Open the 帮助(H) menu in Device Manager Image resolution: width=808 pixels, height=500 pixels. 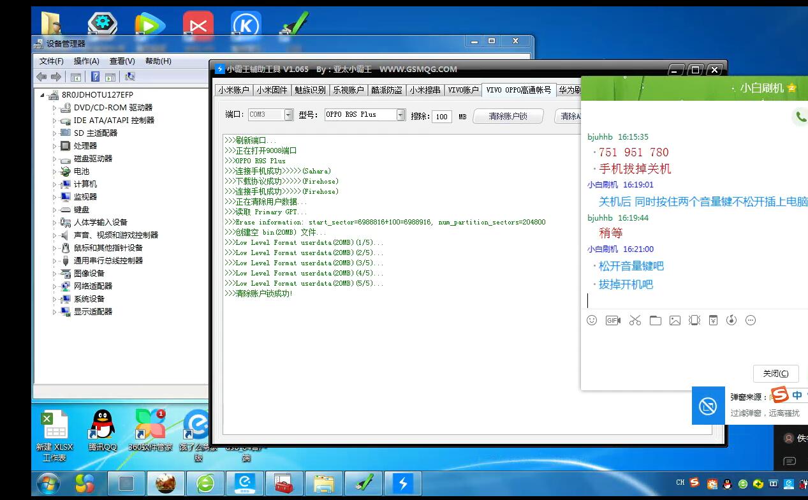click(x=158, y=61)
